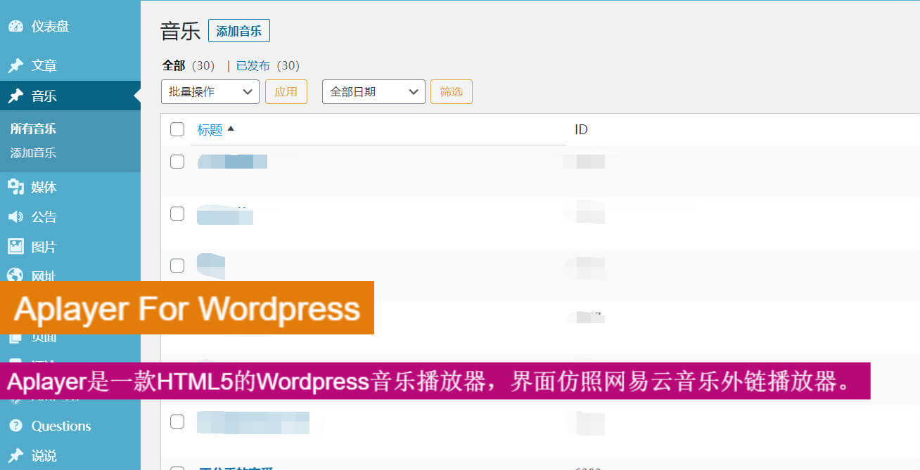The width and height of the screenshot is (920, 470).
Task: Sort the list by the 标题 column
Action: (211, 129)
